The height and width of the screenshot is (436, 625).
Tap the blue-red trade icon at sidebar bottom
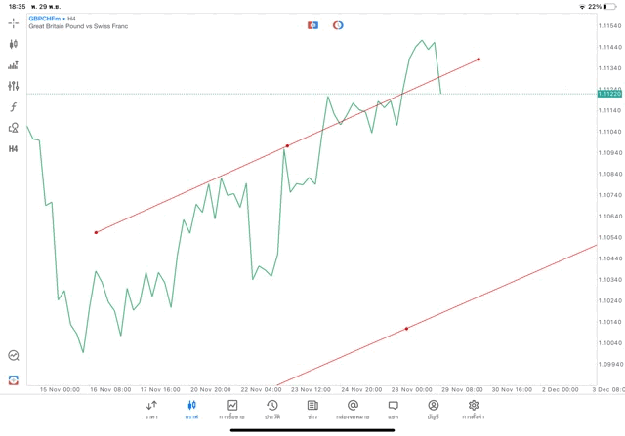tap(14, 379)
